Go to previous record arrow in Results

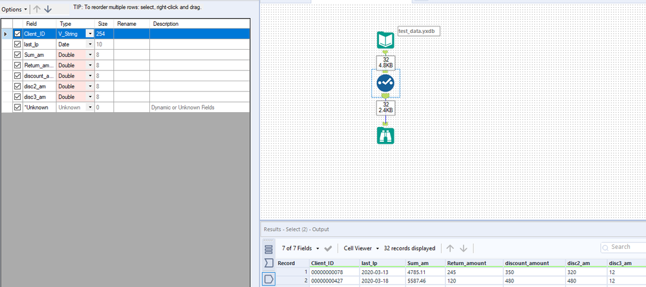[450, 248]
